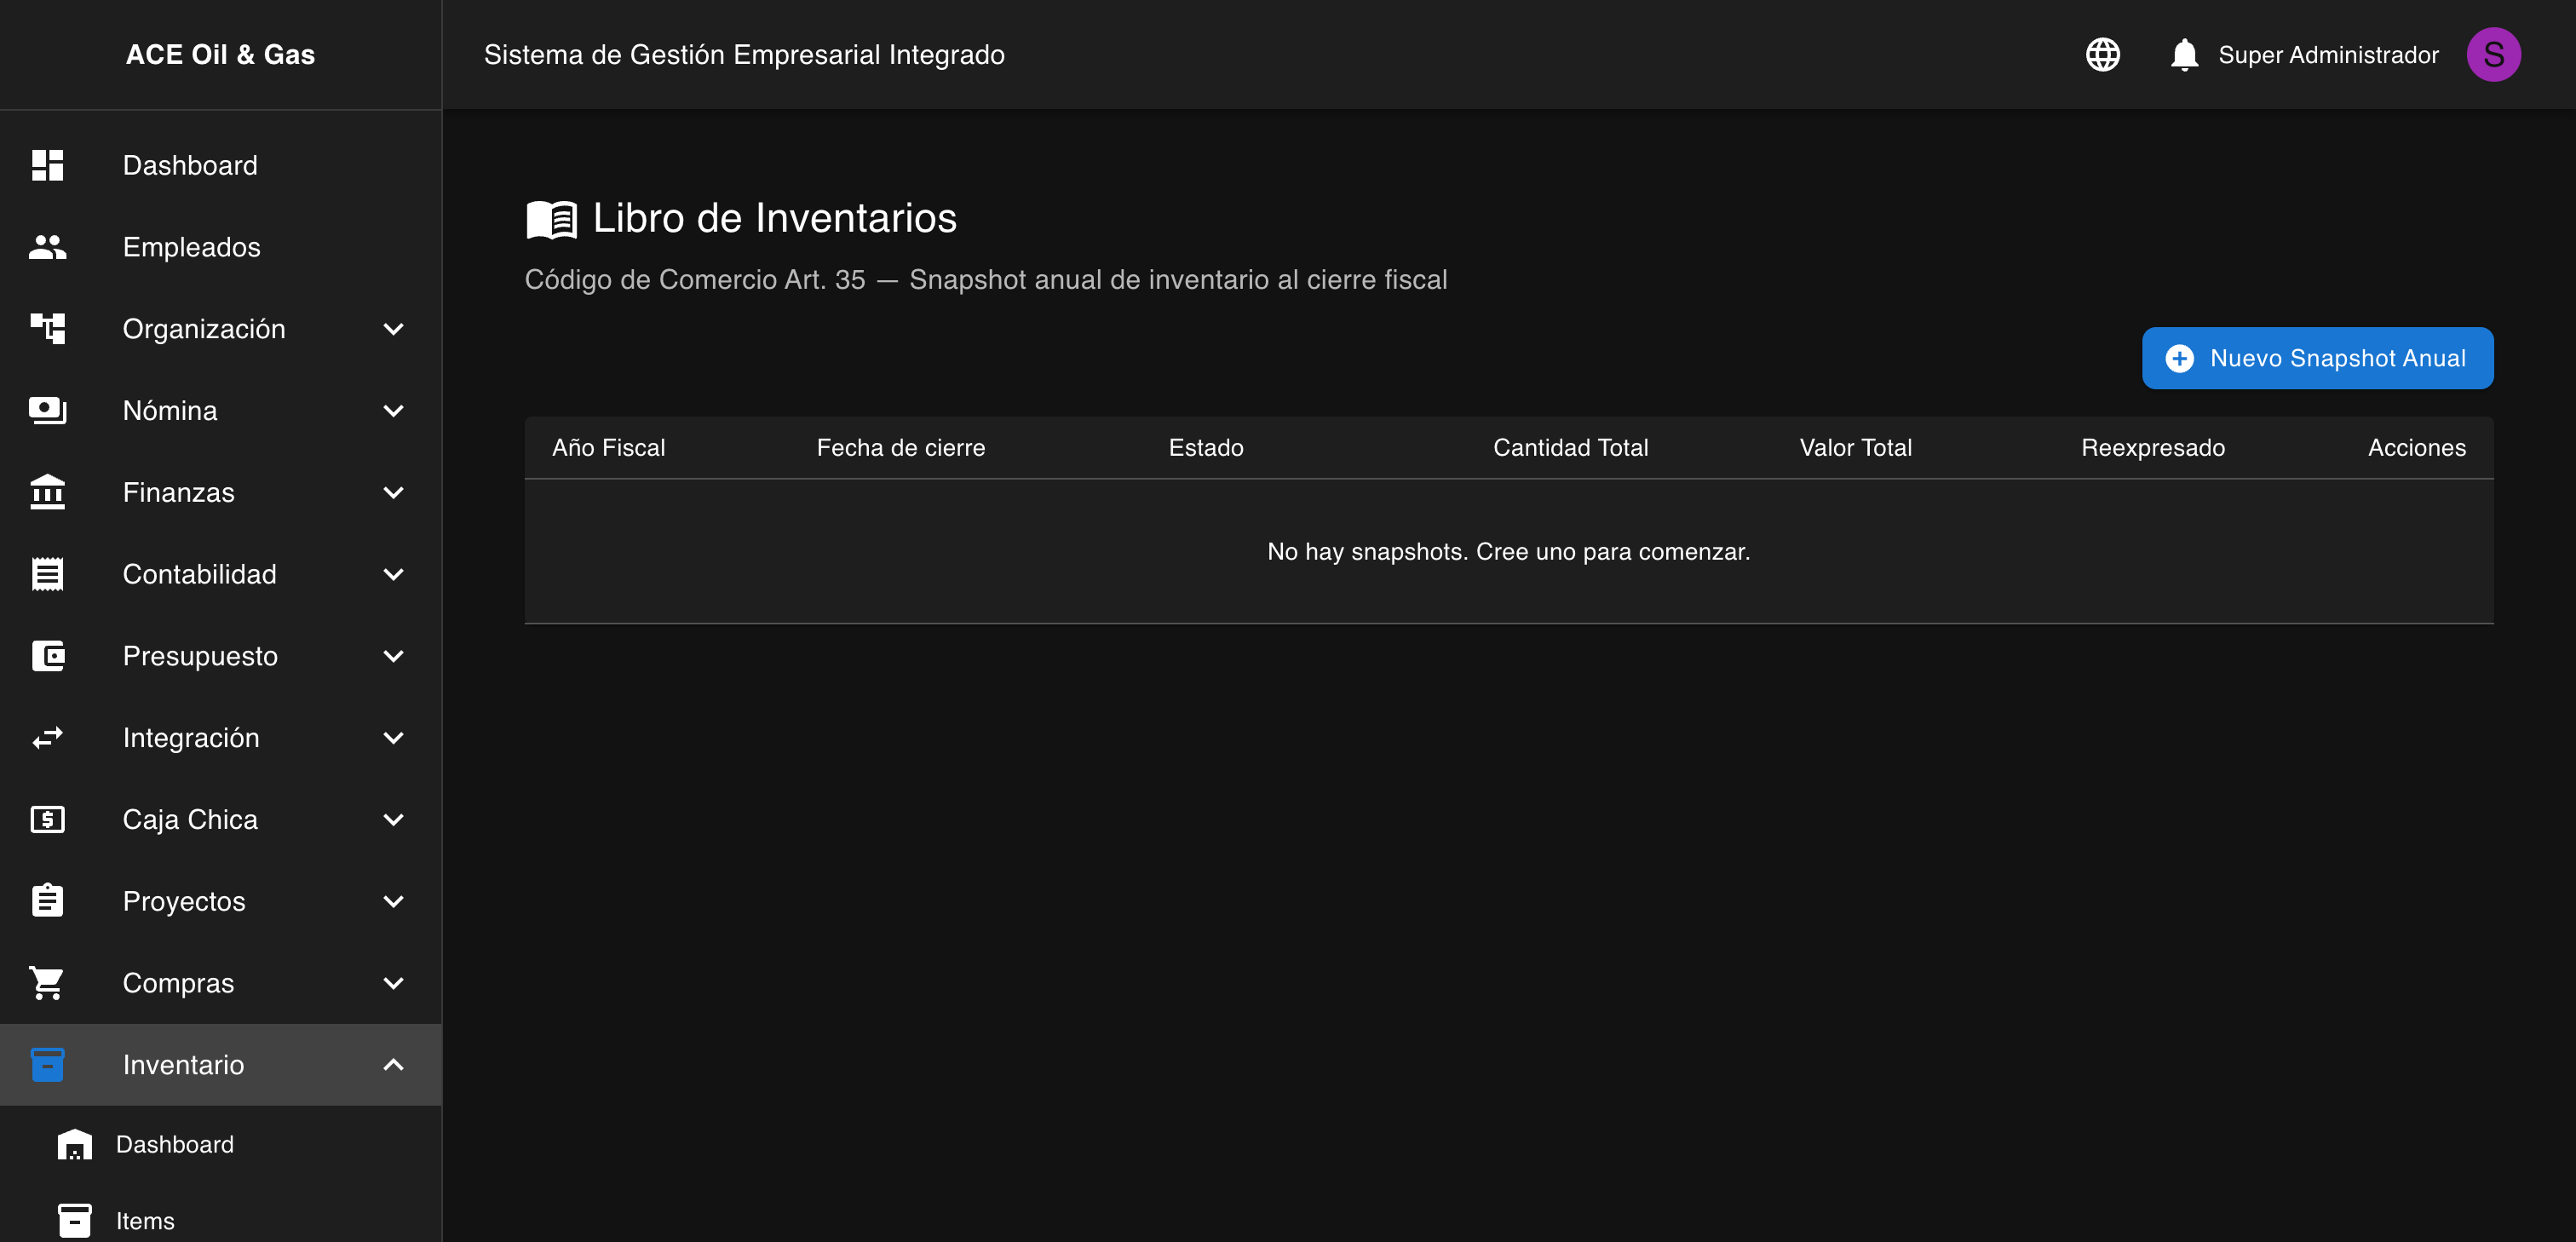Click the Estado column header
This screenshot has width=2576, height=1242.
pos(1206,448)
